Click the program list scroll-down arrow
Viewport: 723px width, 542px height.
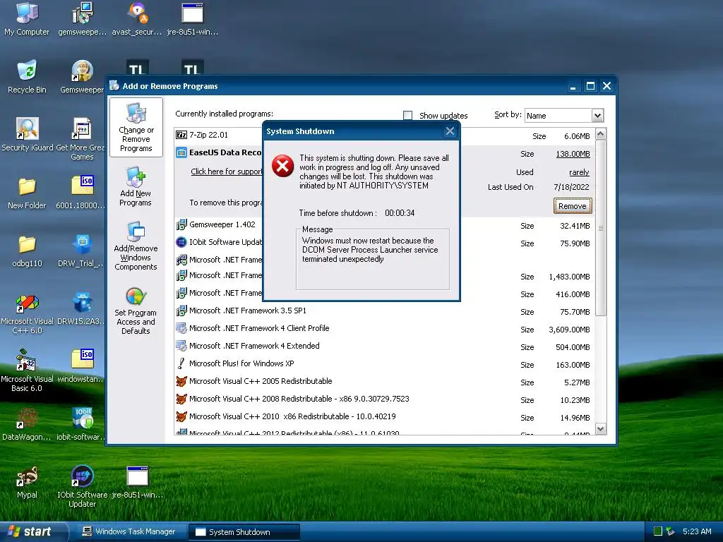coord(600,429)
